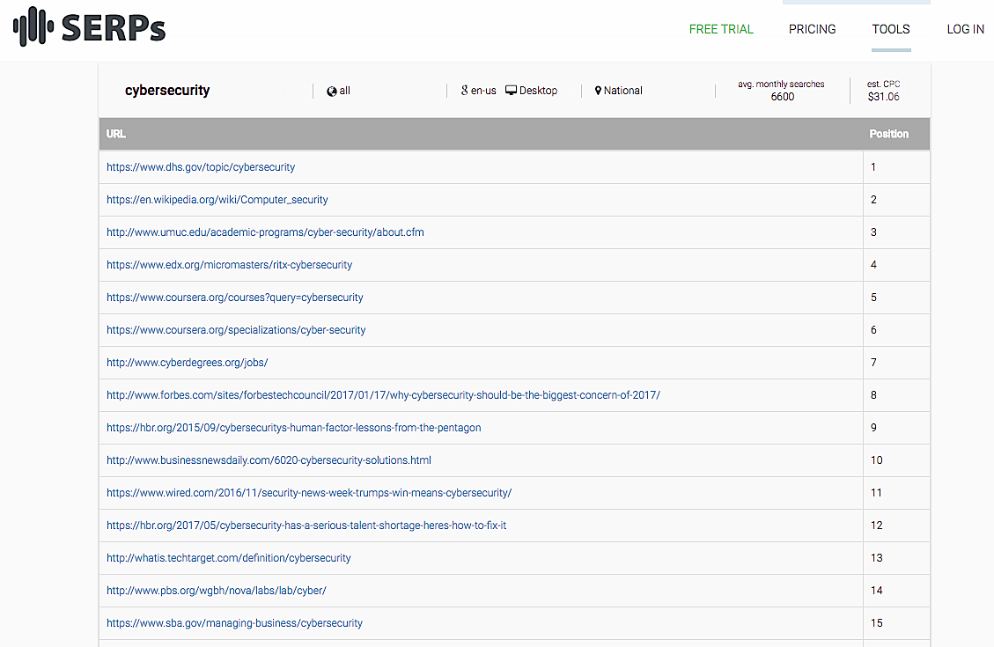Visit the umuc.edu cyber-security about link
The image size is (994, 647).
tap(265, 232)
